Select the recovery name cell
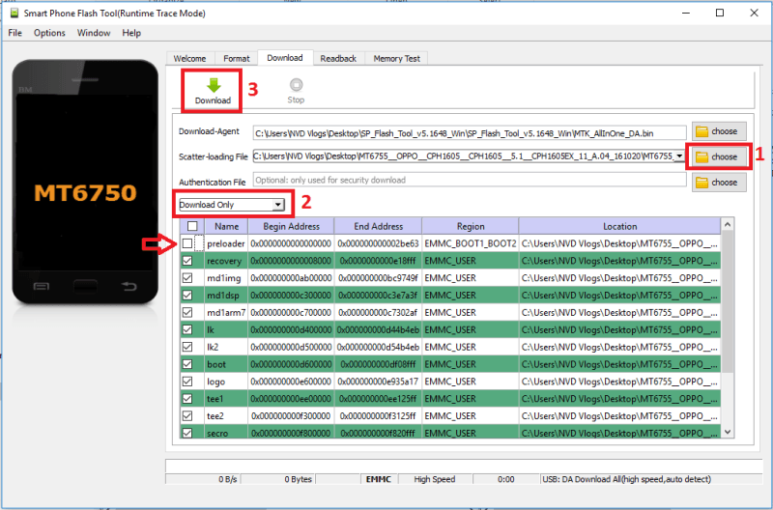773x510 pixels. click(224, 261)
